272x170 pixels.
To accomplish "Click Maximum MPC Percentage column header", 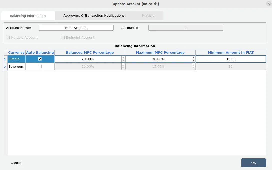I will click(x=160, y=53).
